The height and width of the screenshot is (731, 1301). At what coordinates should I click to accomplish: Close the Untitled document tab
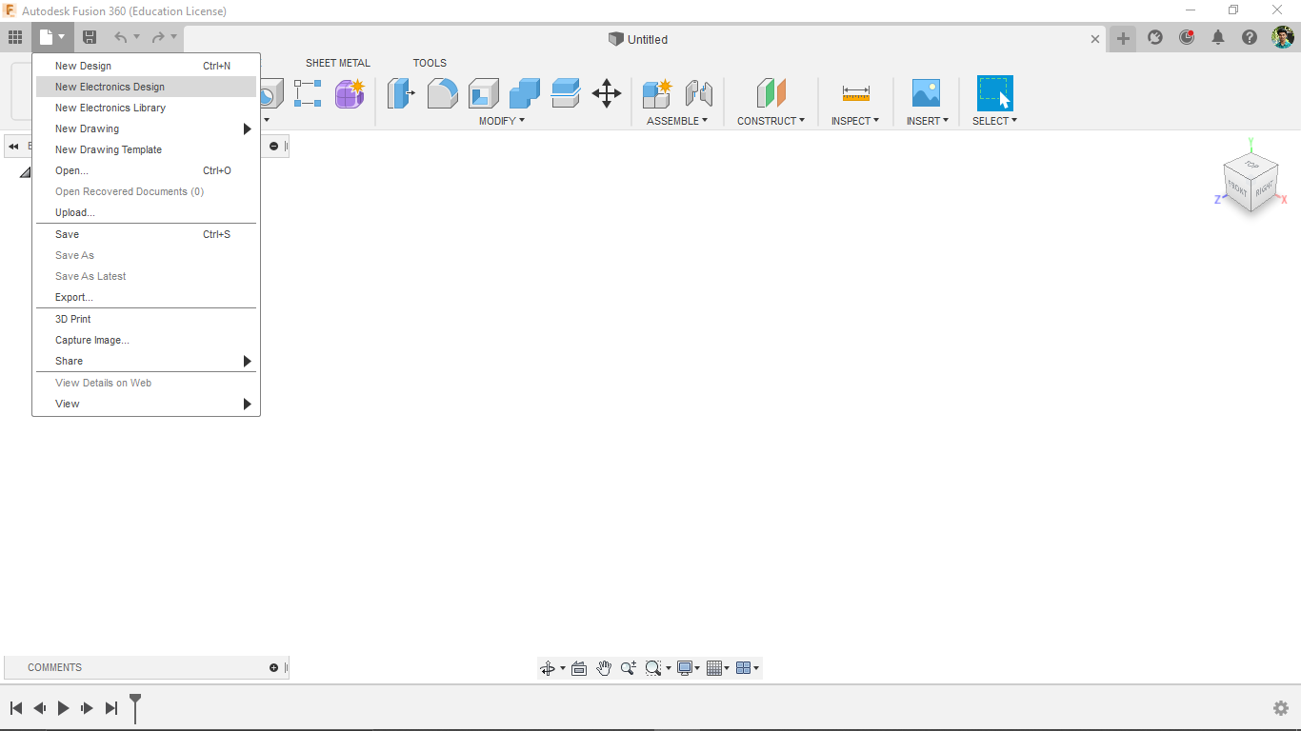[x=1095, y=39]
